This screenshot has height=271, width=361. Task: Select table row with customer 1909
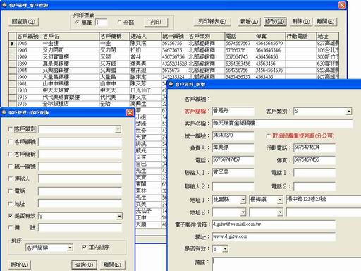click(174, 57)
